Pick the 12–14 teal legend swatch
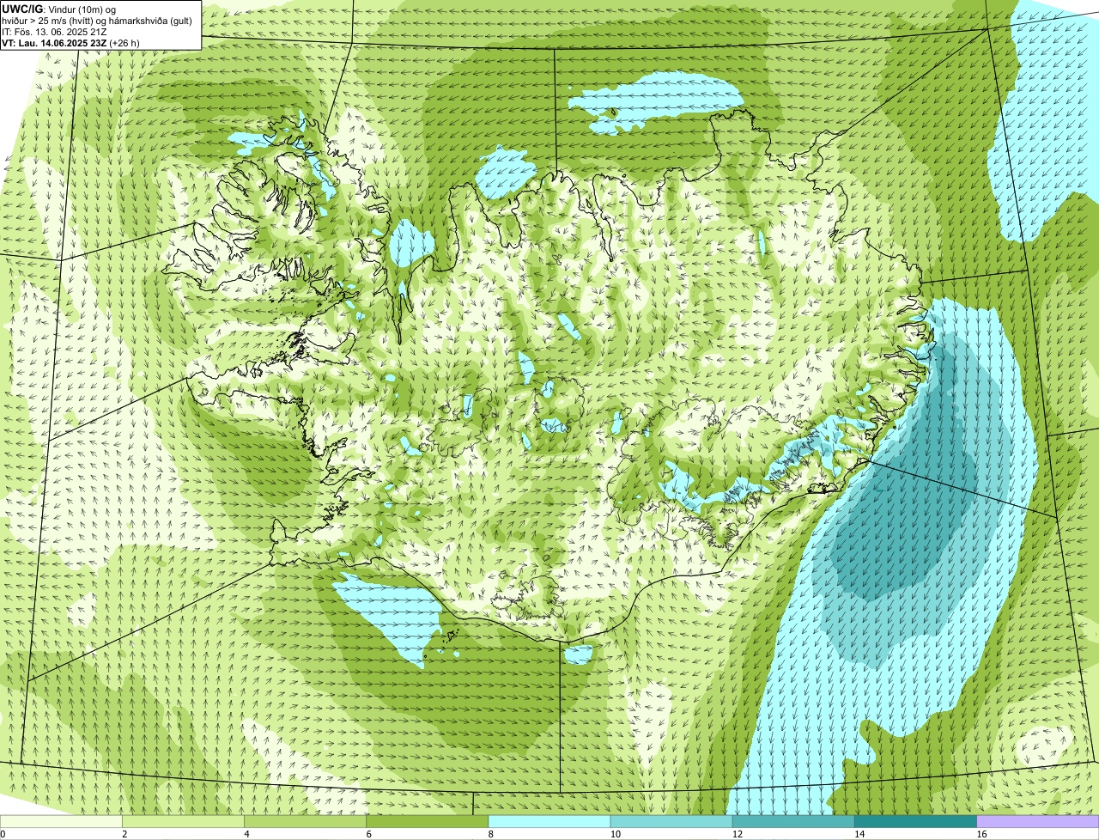The height and width of the screenshot is (840, 1099). 793,821
